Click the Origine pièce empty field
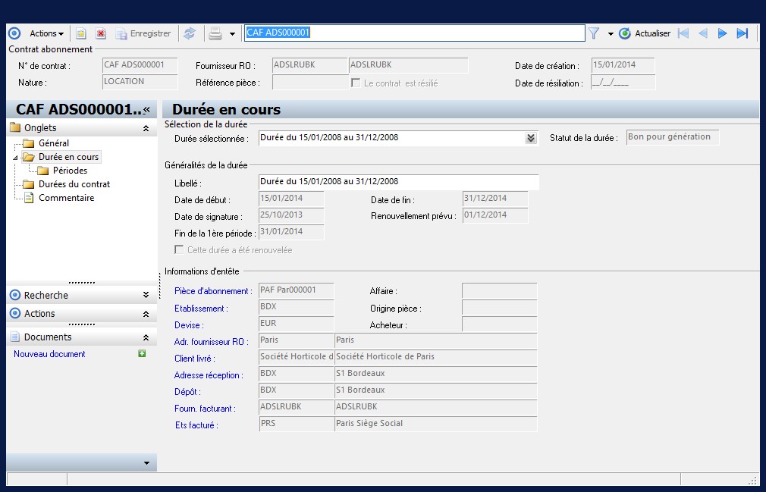The width and height of the screenshot is (766, 492). coord(499,308)
